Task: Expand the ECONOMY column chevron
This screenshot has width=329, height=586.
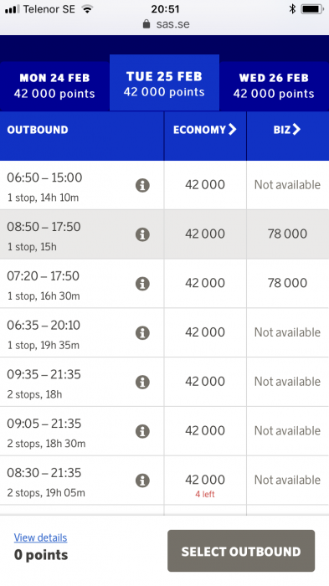Action: click(233, 129)
